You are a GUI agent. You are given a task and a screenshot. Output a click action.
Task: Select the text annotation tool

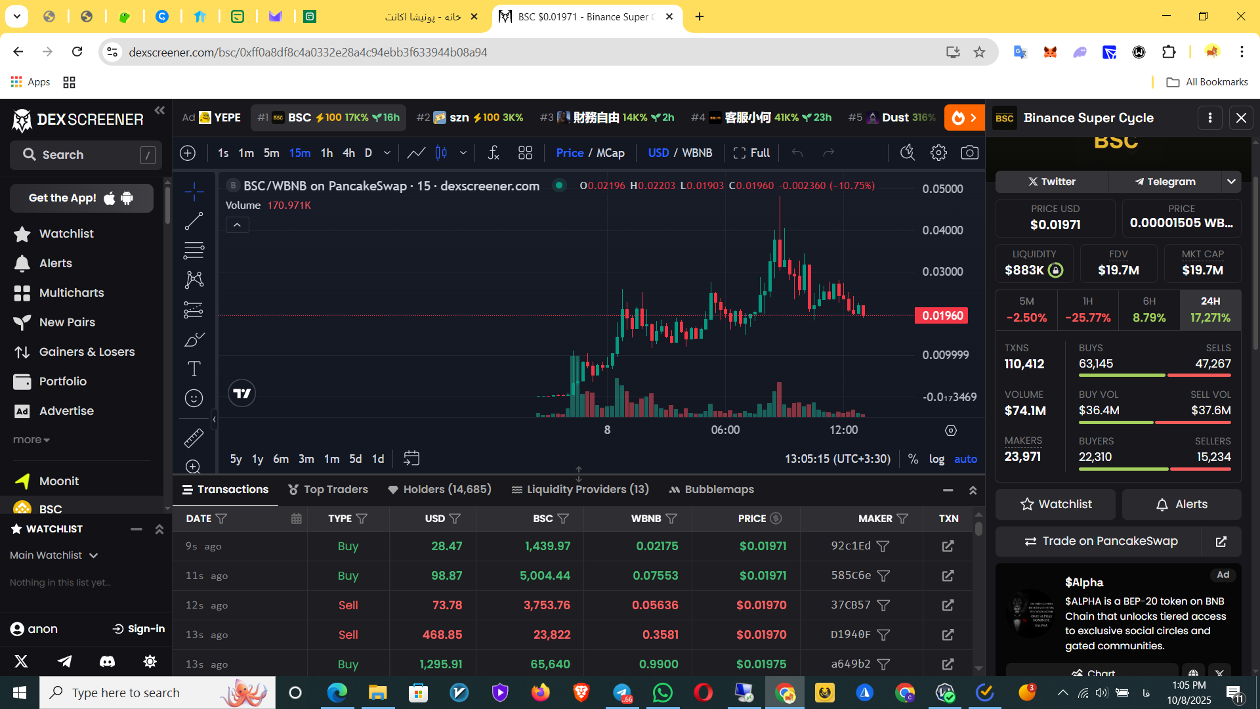194,369
